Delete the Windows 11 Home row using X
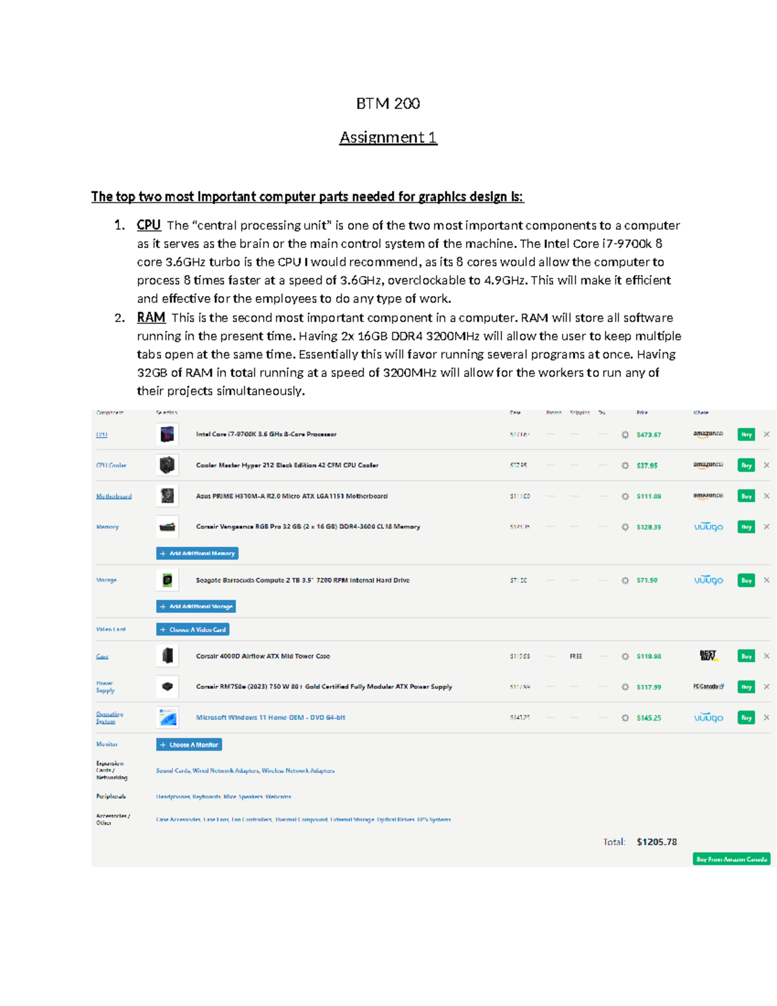777x1006 pixels. click(767, 718)
